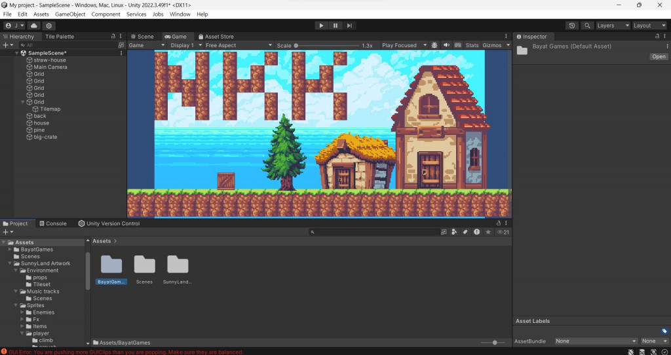The width and height of the screenshot is (671, 355).
Task: Open the File menu
Action: 7,14
